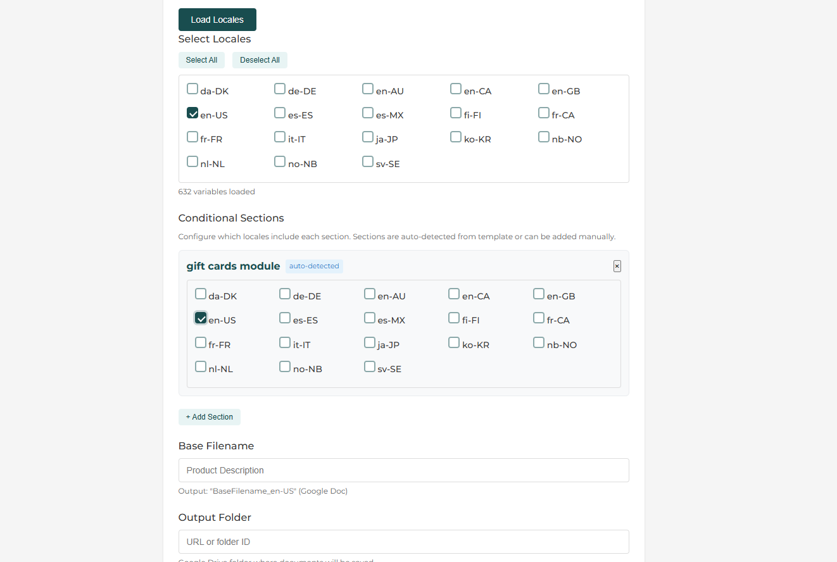Check en-GB in Select Locales
The height and width of the screenshot is (562, 837).
[x=544, y=89]
